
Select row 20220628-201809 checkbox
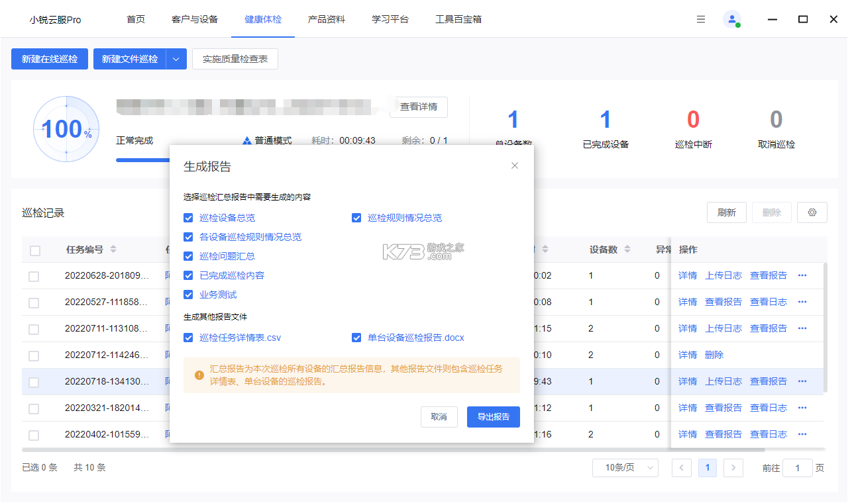(34, 277)
